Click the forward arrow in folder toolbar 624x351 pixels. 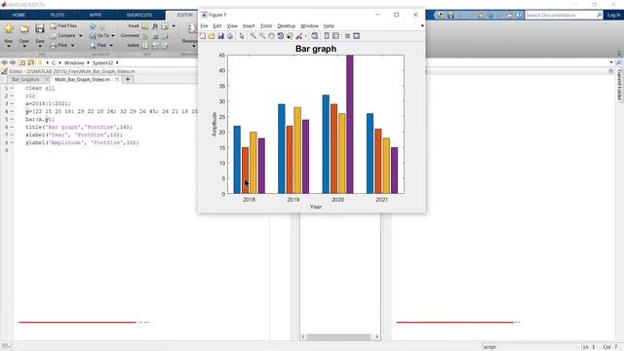coord(13,62)
